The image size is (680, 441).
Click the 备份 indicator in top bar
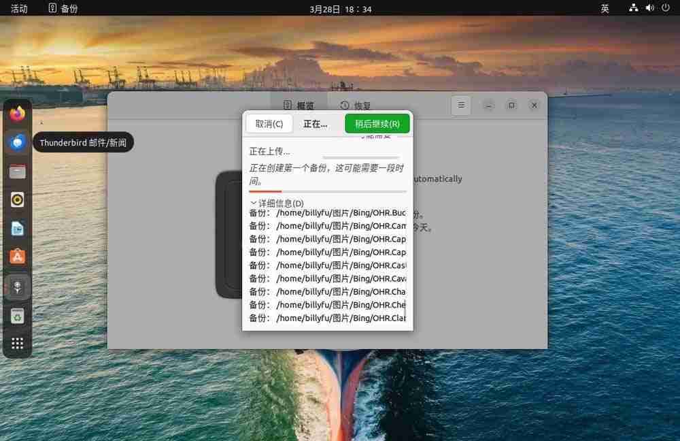62,8
